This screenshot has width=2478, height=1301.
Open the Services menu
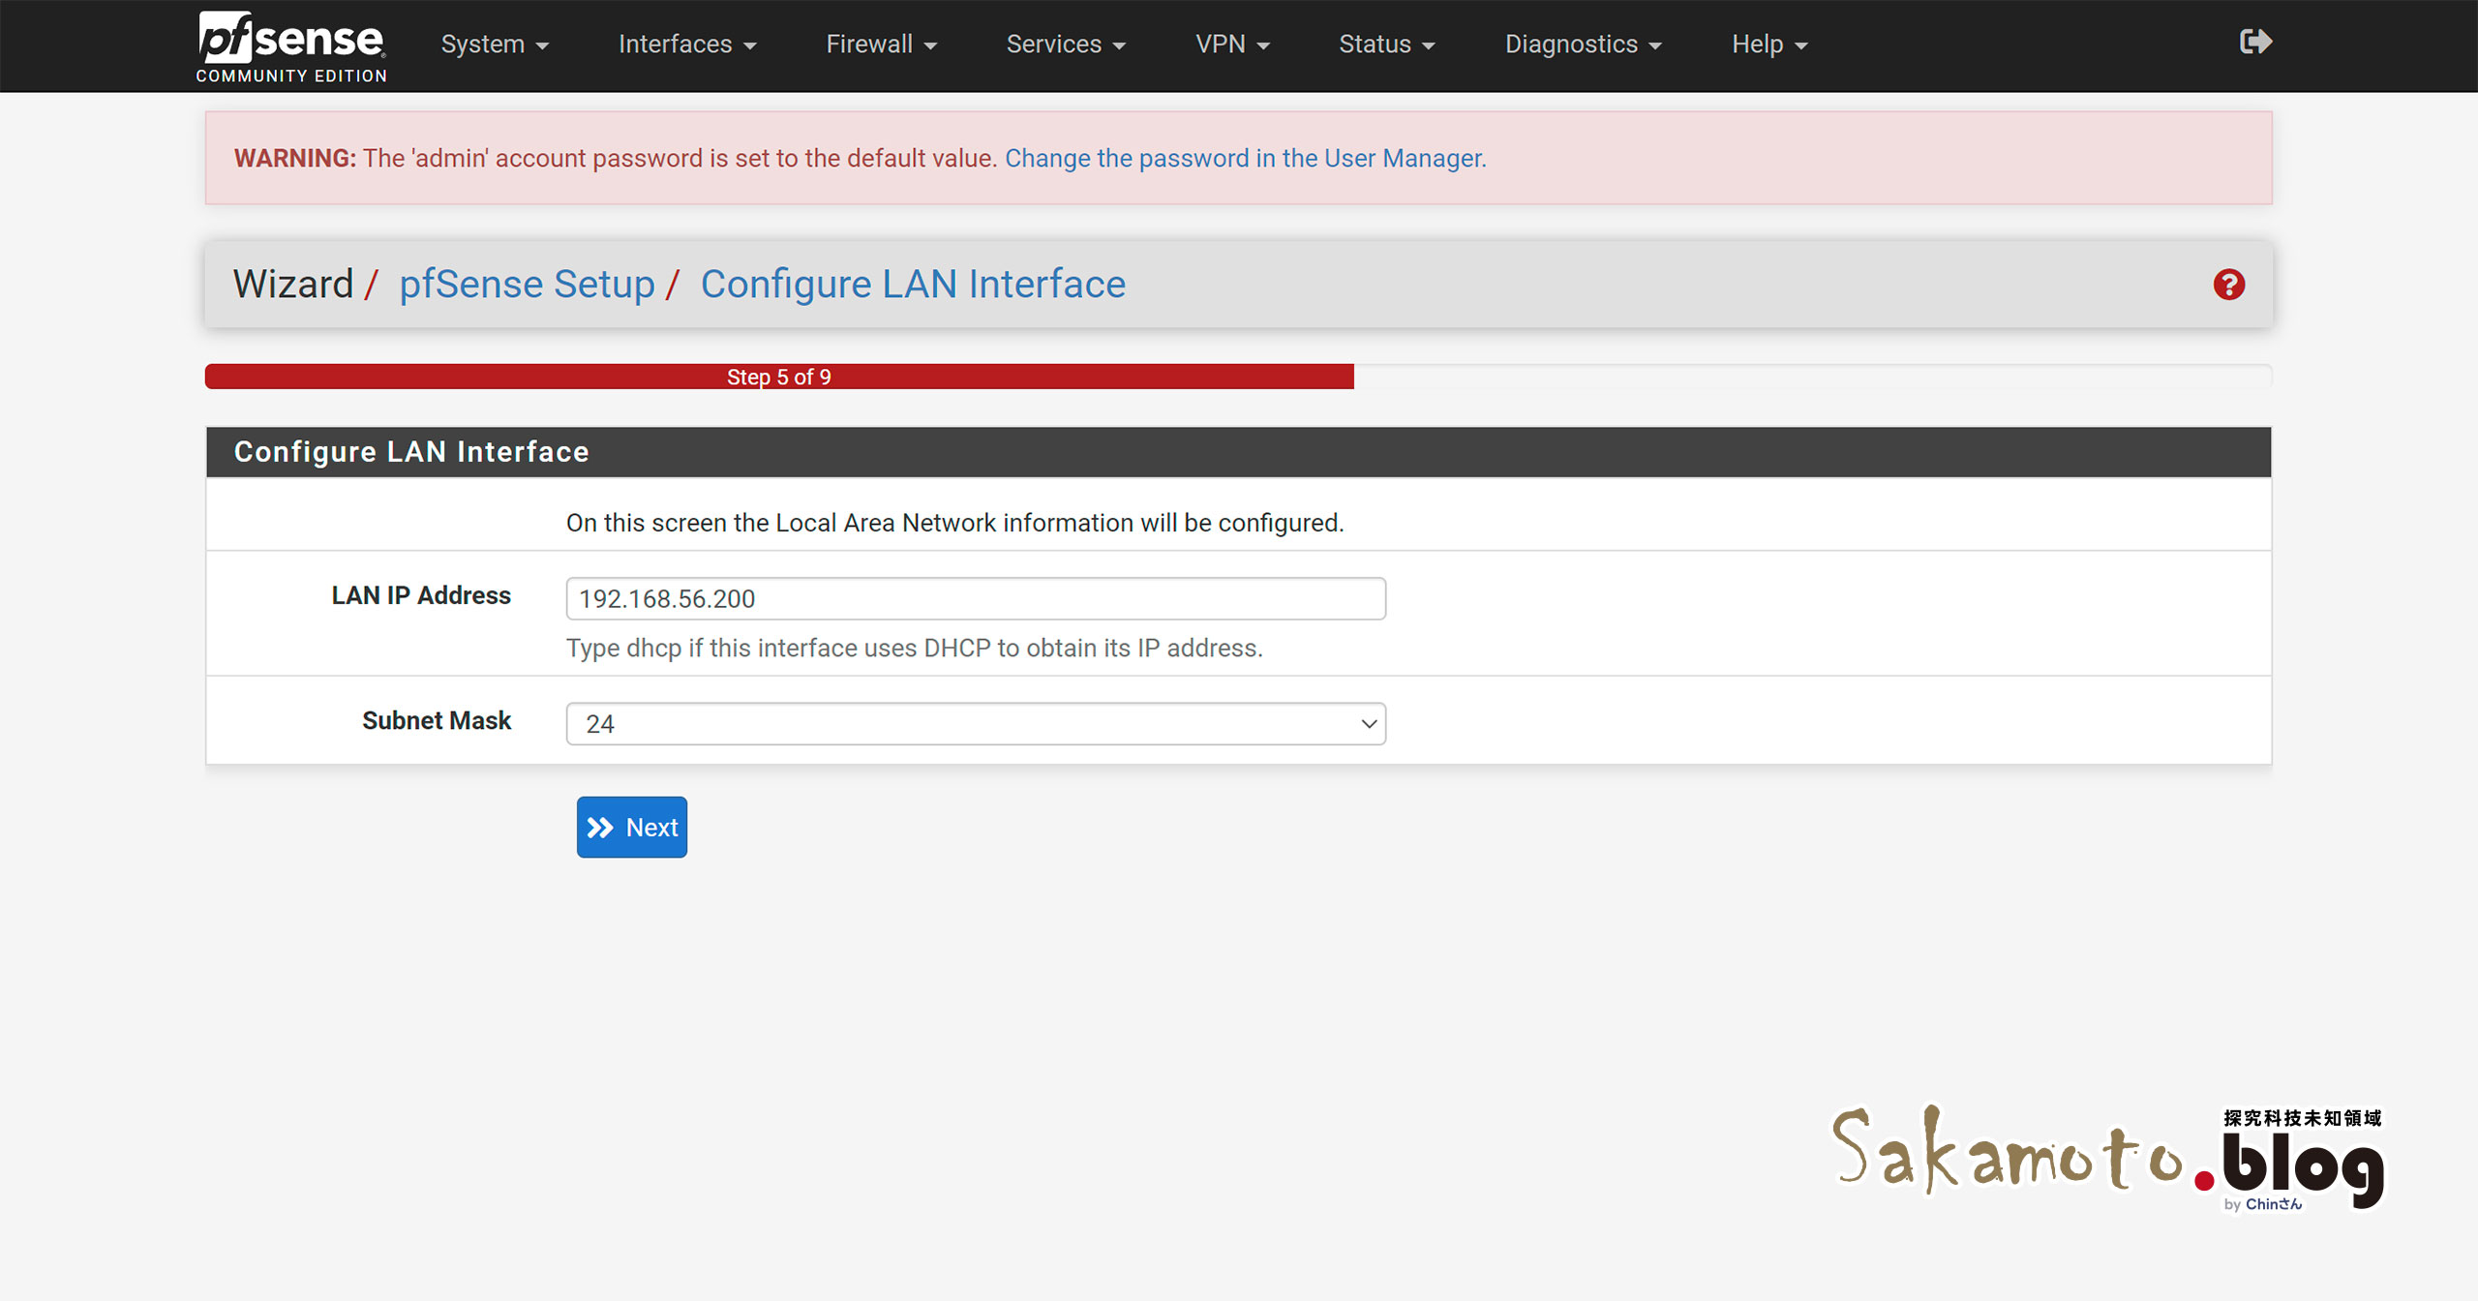[x=1066, y=45]
